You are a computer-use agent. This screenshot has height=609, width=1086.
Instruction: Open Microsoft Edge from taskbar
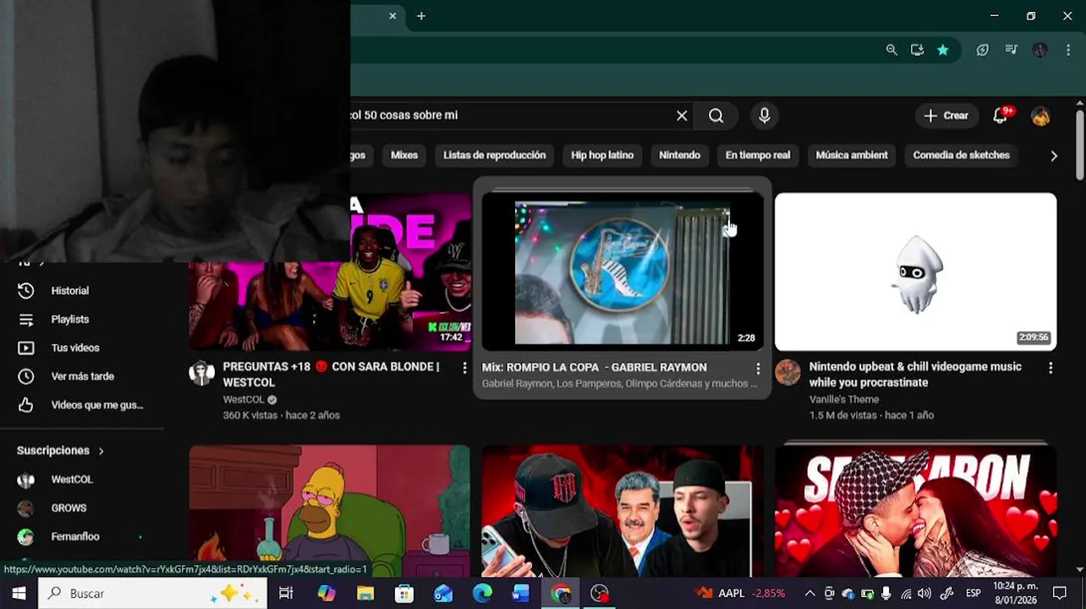click(482, 593)
